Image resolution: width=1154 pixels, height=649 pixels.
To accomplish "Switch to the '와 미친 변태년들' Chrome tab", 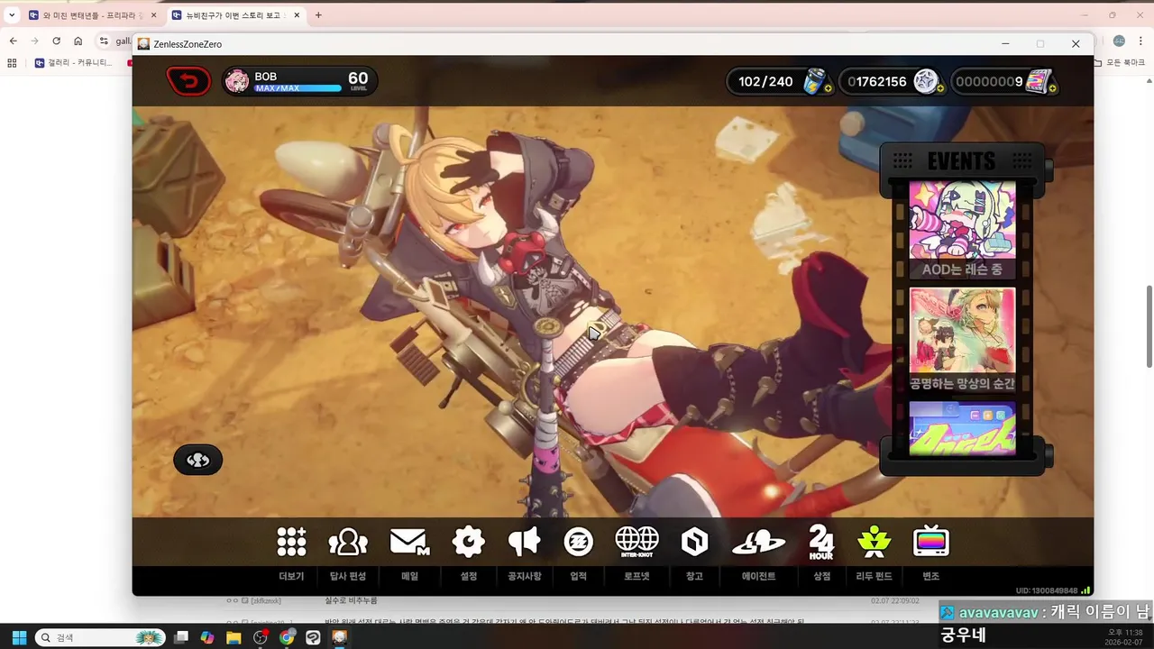I will pos(93,15).
